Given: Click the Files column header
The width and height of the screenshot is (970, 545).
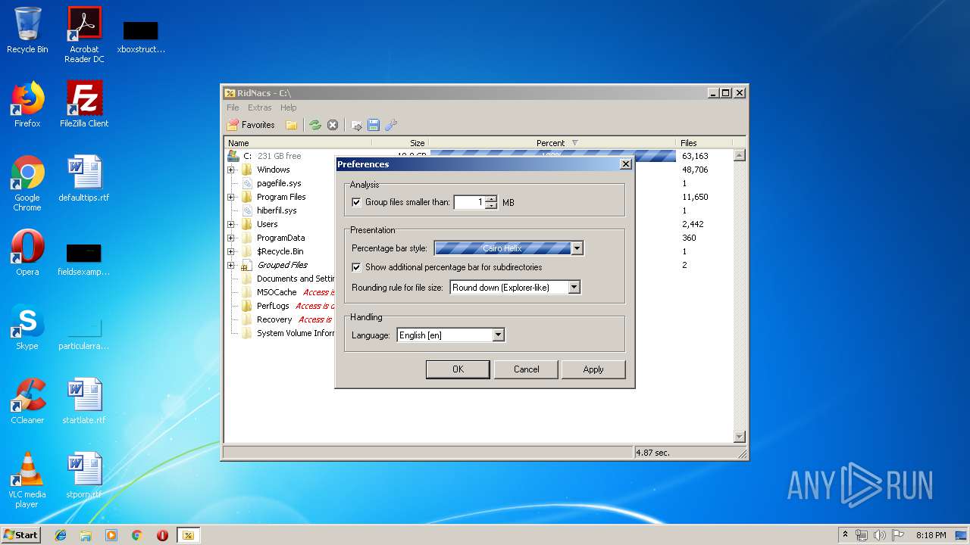Looking at the screenshot, I should click(x=703, y=142).
